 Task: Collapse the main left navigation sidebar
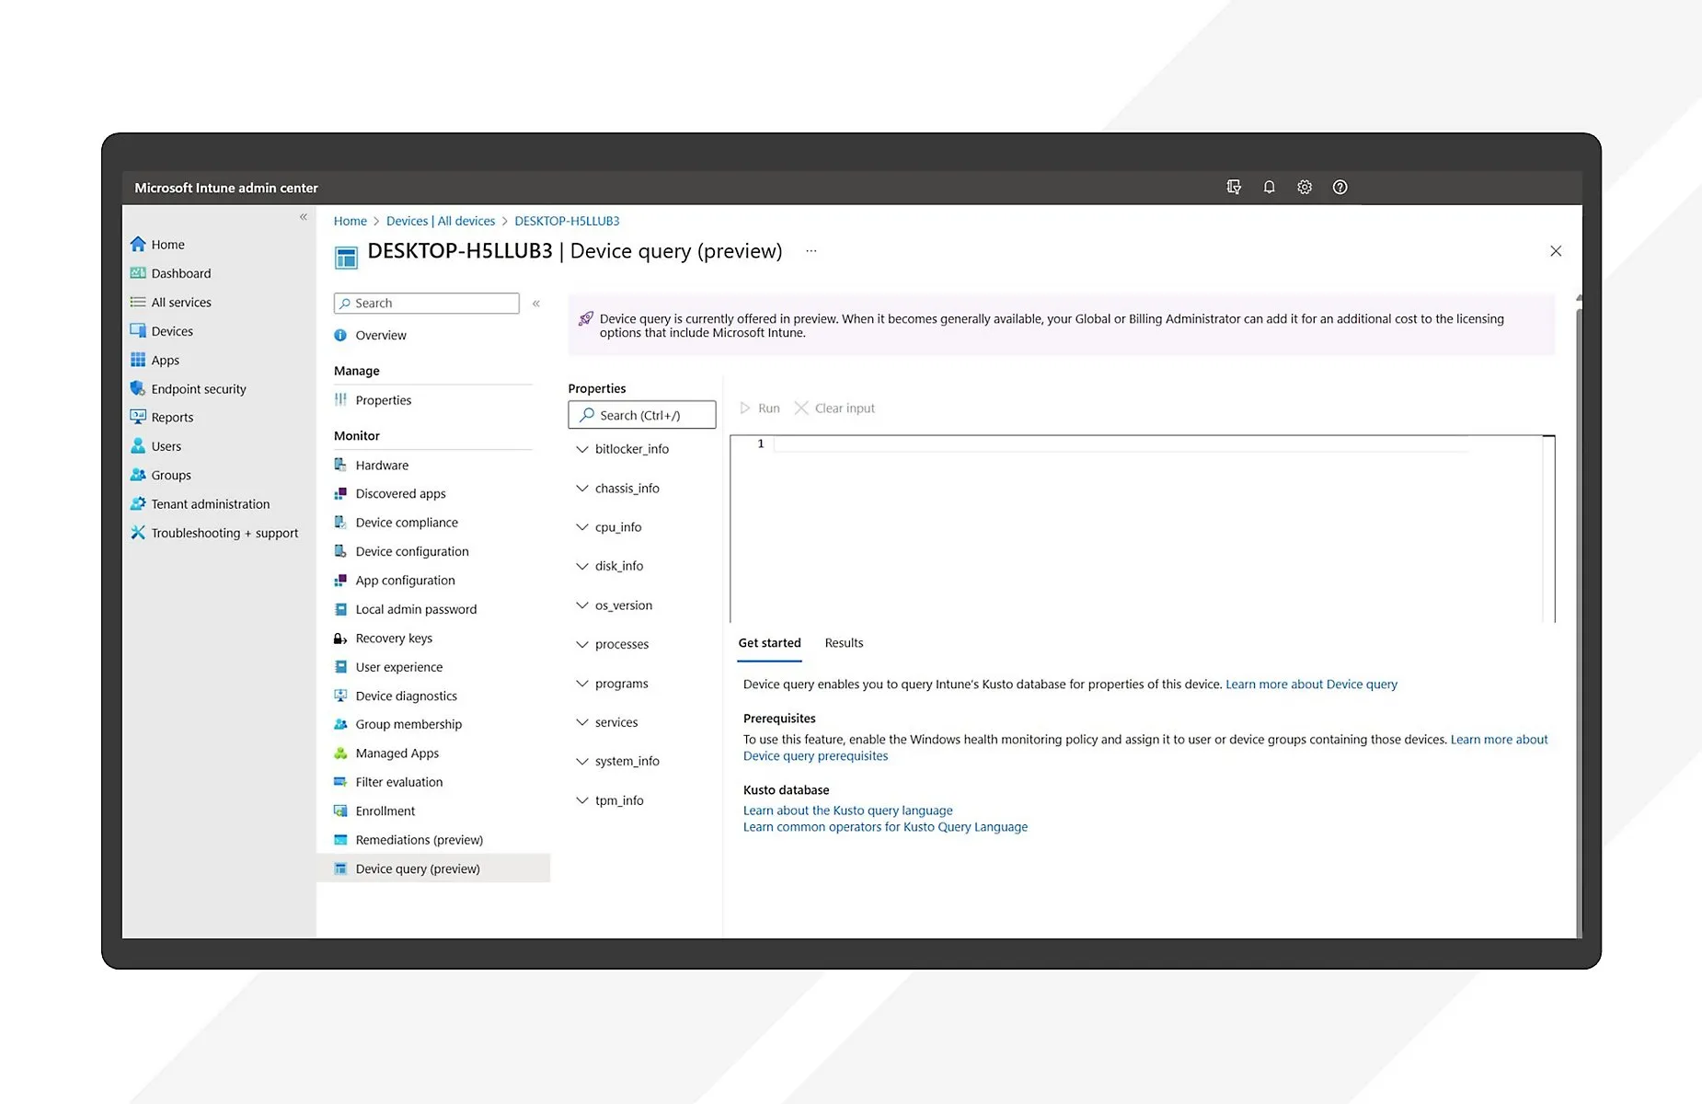click(x=303, y=217)
